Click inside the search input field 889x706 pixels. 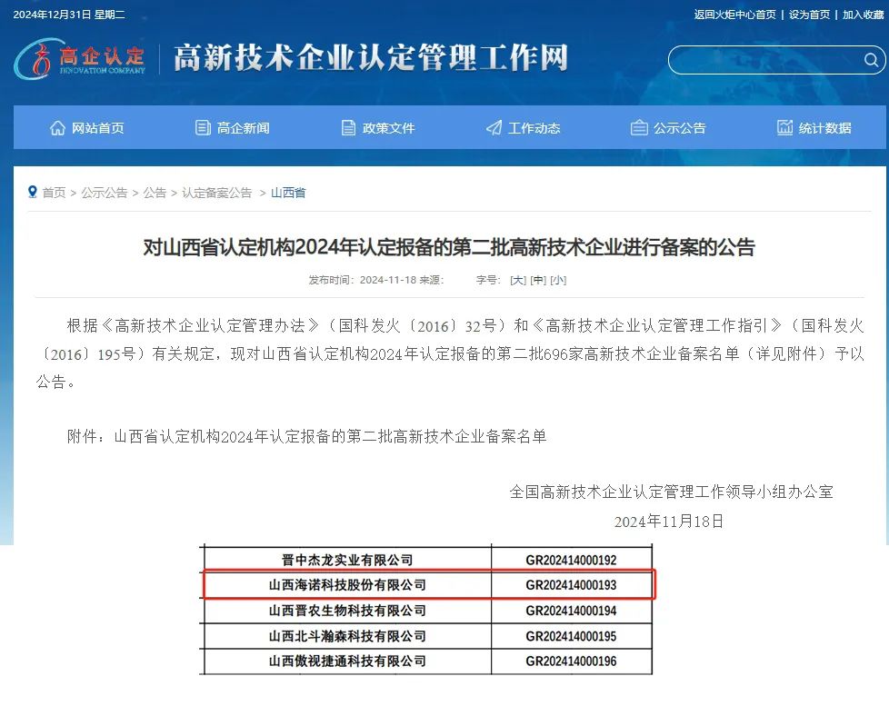coord(764,61)
